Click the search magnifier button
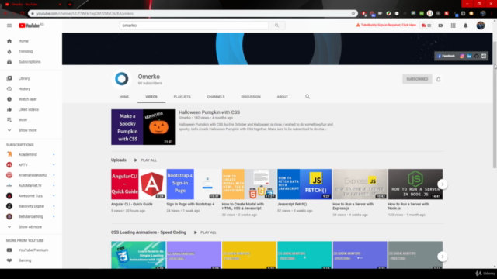 [x=276, y=26]
